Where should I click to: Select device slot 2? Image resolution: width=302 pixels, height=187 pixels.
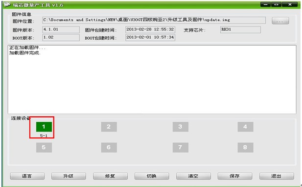click(109, 127)
